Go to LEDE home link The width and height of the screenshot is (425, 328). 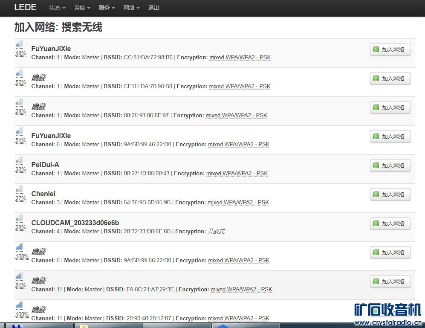pyautogui.click(x=25, y=7)
